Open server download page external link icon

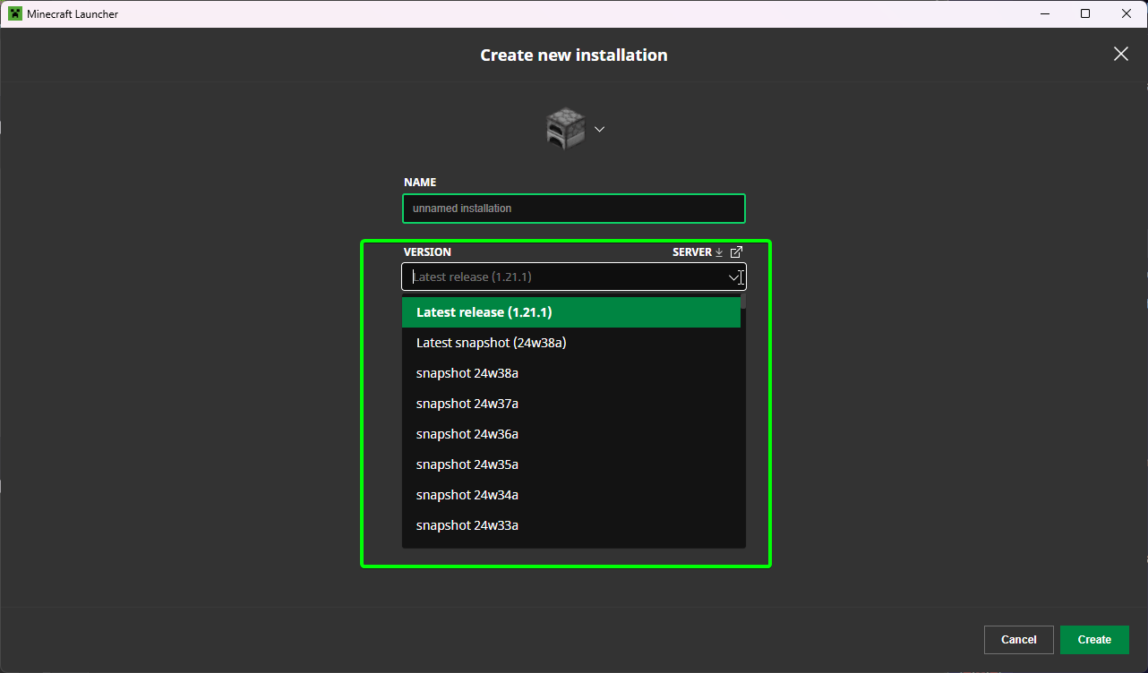click(x=737, y=252)
